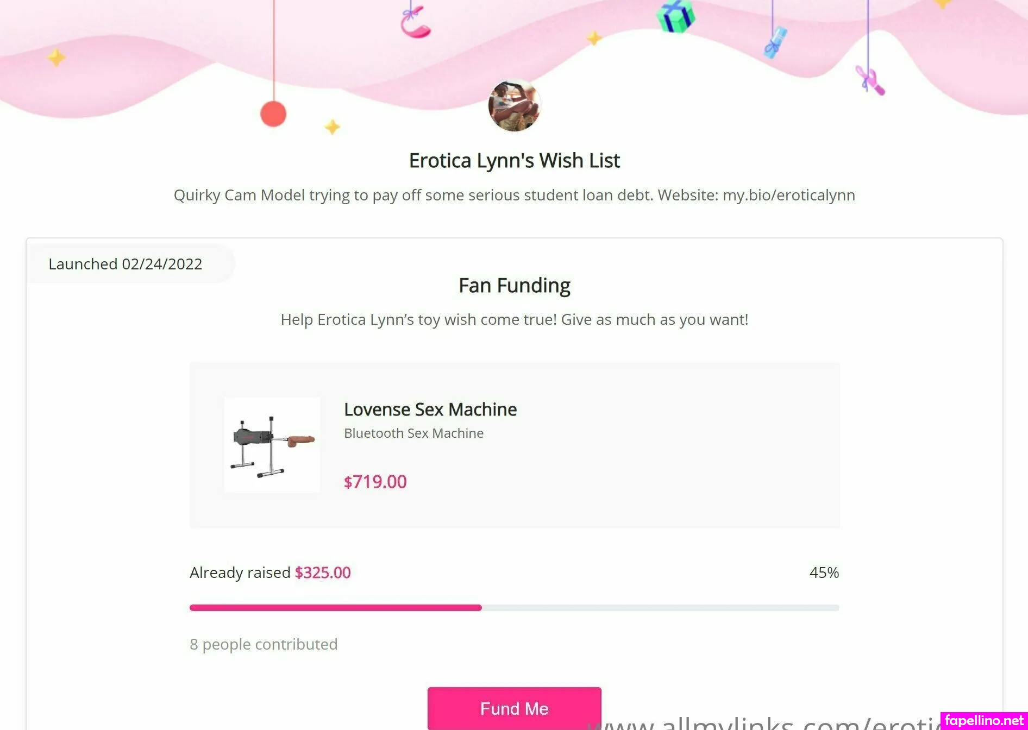This screenshot has height=730, width=1028.
Task: Click the $719.00 product price
Action: coord(375,482)
